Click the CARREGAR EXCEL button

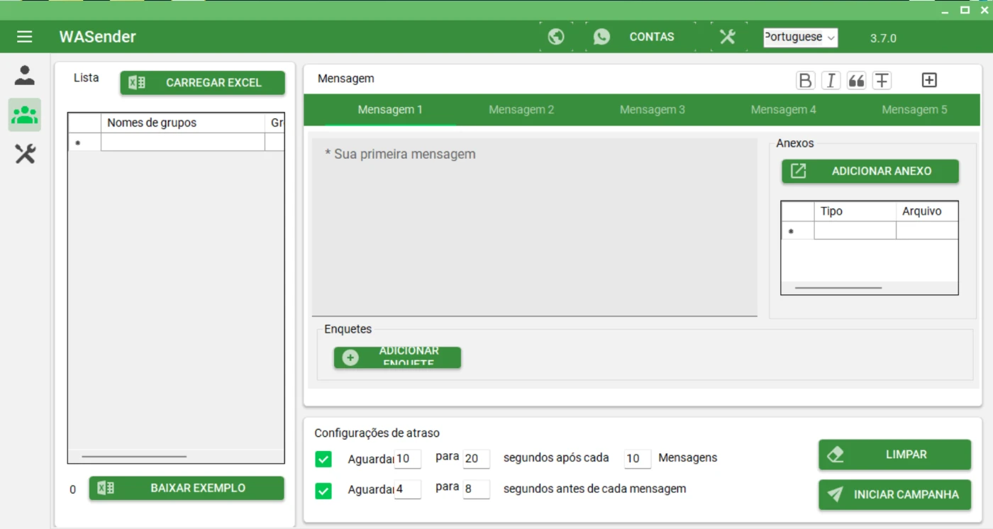pyautogui.click(x=203, y=83)
